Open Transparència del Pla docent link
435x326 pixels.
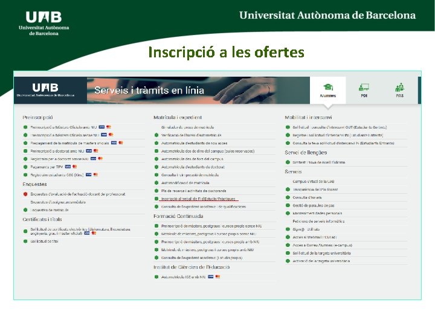point(315,190)
